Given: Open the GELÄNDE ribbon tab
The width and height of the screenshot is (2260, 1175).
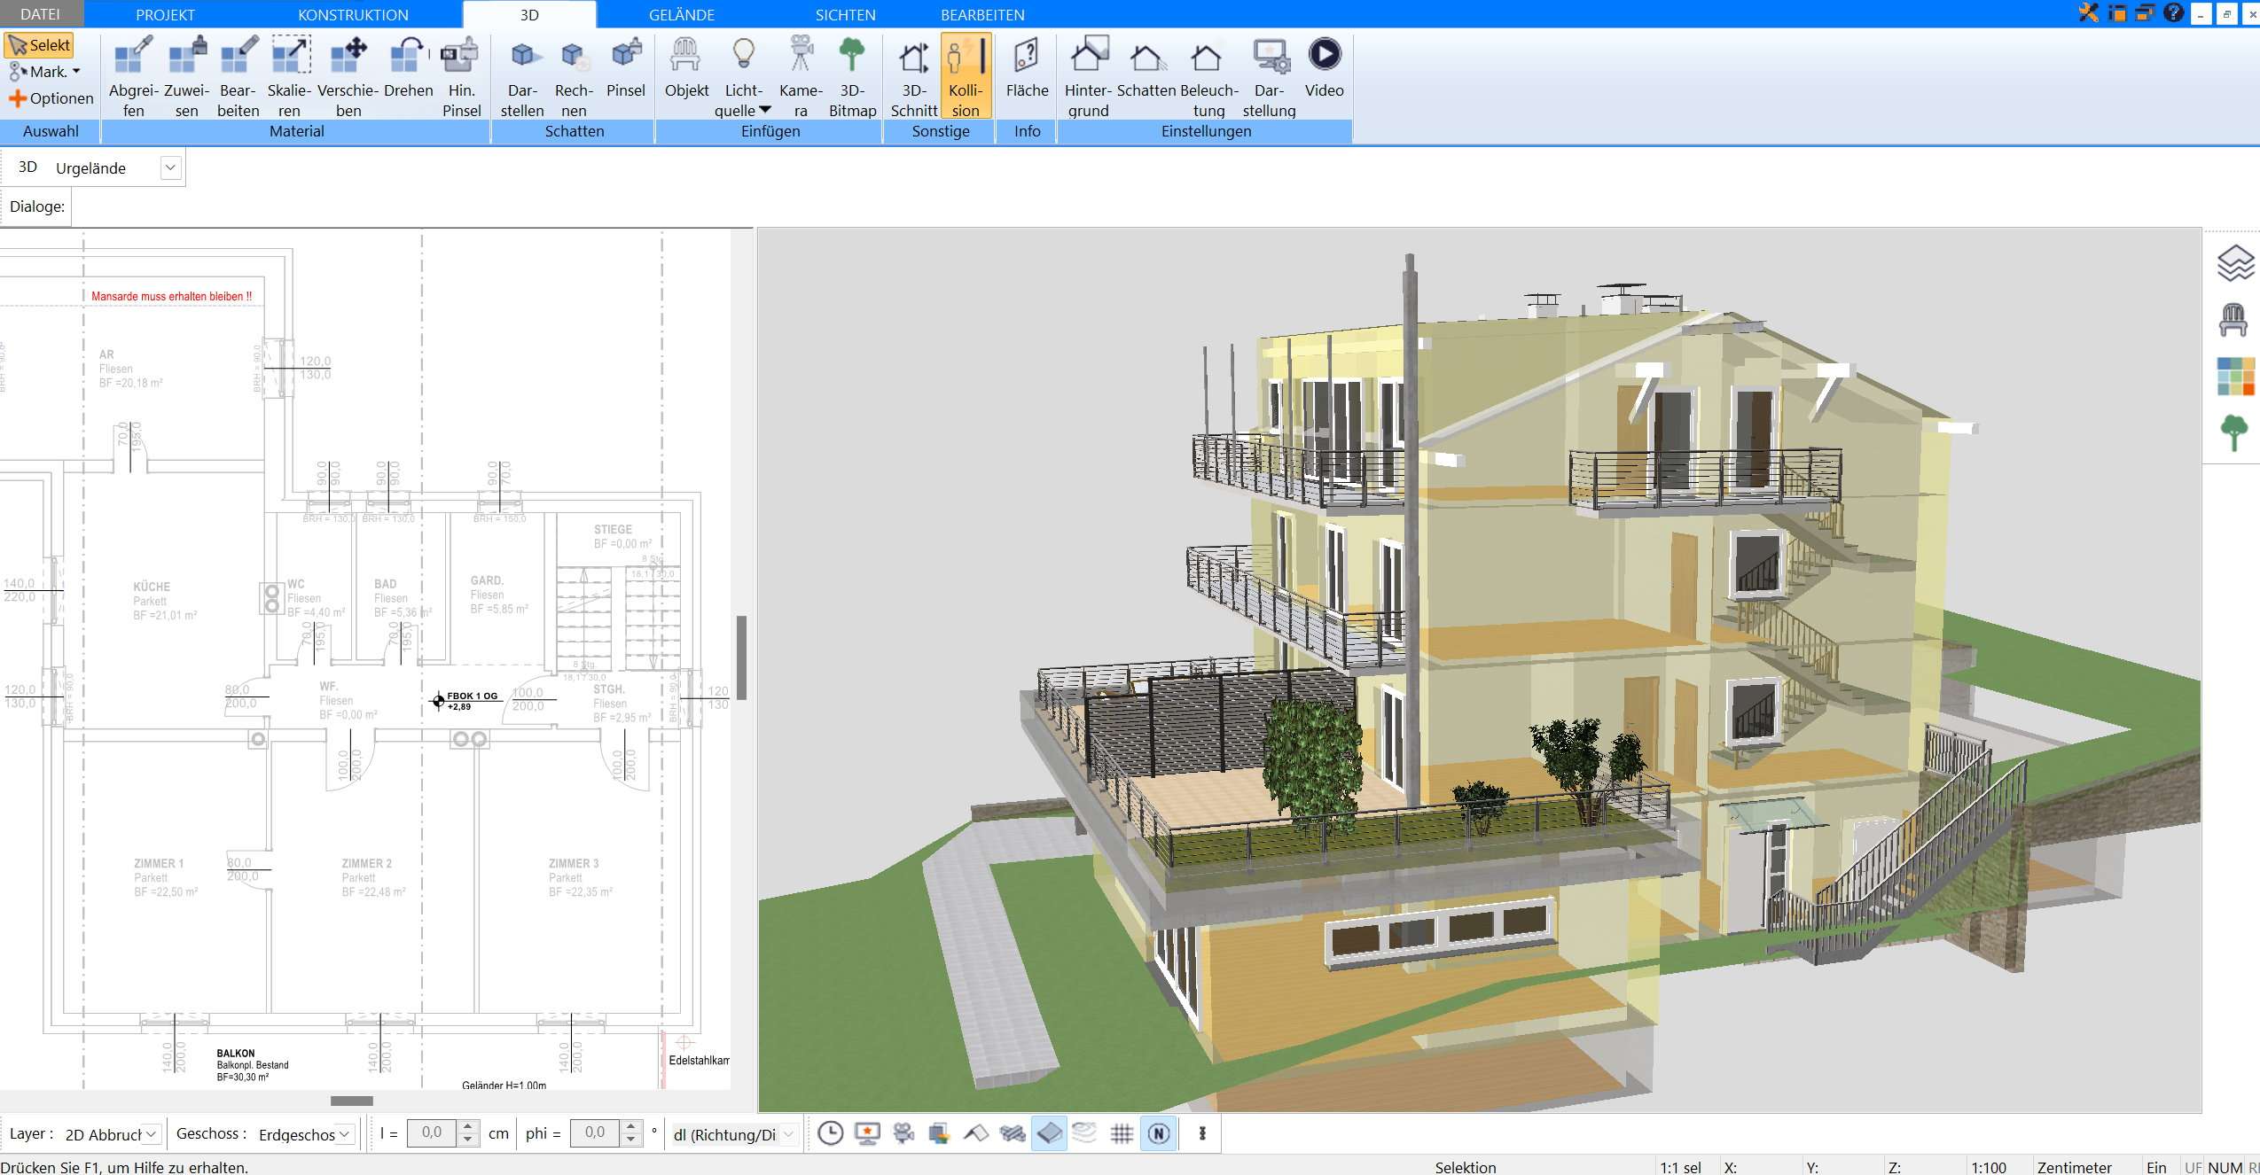Looking at the screenshot, I should pyautogui.click(x=681, y=14).
